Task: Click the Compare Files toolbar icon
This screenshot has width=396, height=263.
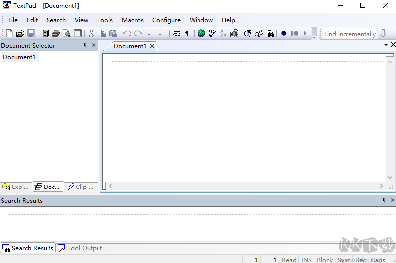Action: click(234, 33)
